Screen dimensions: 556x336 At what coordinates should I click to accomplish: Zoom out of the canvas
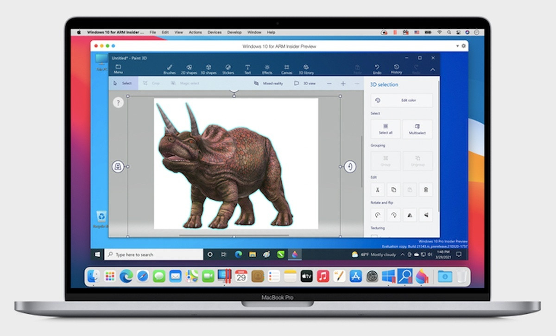(x=329, y=83)
